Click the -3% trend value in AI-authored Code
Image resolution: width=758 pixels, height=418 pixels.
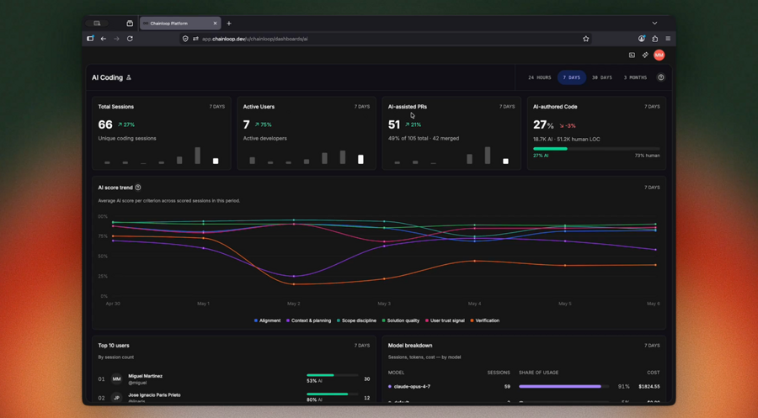(568, 126)
